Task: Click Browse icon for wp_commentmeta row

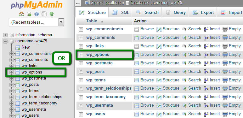Action: (137, 29)
